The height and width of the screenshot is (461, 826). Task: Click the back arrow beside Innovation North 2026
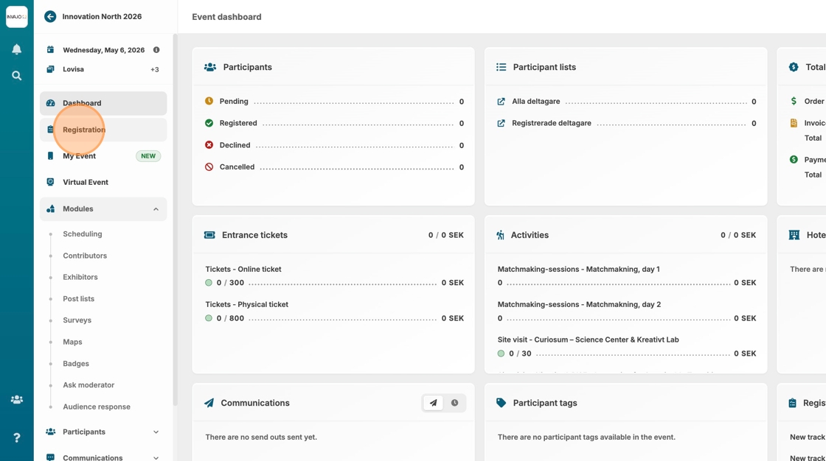point(50,16)
